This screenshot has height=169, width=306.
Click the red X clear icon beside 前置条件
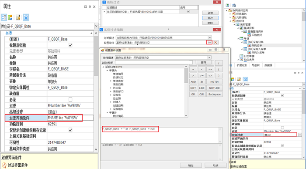click(216, 42)
